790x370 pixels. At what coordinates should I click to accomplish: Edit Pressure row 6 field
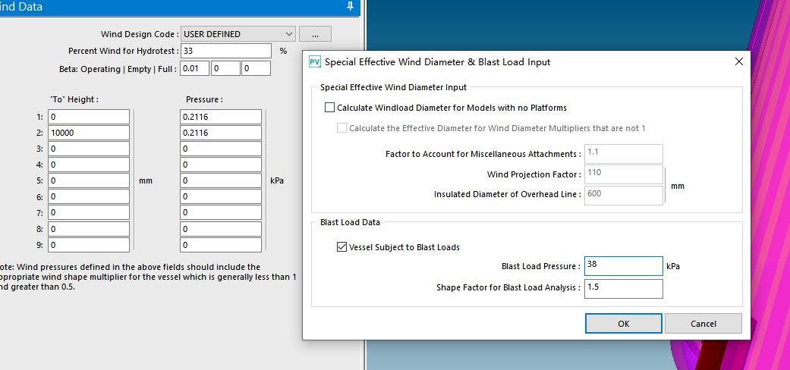click(x=221, y=197)
